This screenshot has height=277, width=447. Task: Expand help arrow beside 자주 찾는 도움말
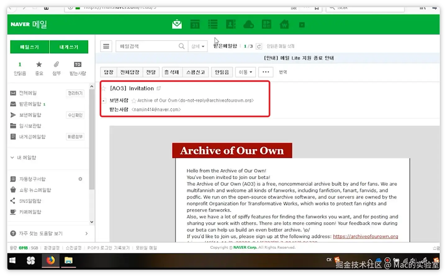[x=86, y=233]
